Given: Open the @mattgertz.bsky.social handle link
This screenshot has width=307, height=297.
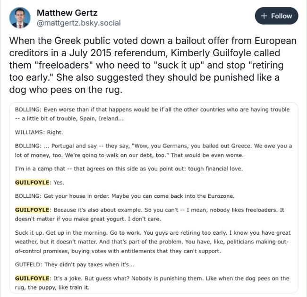Looking at the screenshot, I should [x=78, y=23].
